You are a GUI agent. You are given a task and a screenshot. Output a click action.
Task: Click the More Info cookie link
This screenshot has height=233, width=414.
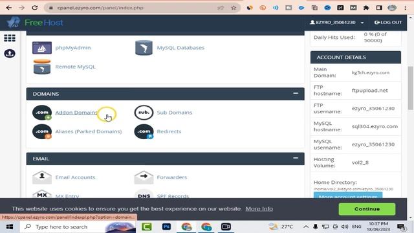(x=259, y=208)
